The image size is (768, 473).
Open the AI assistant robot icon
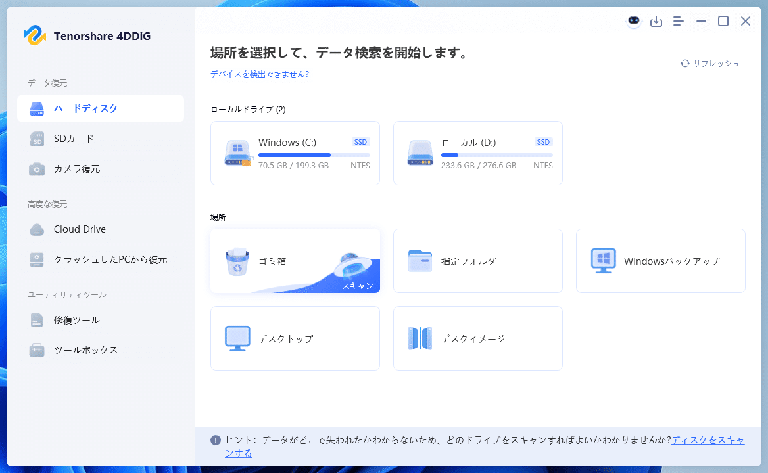tap(633, 21)
